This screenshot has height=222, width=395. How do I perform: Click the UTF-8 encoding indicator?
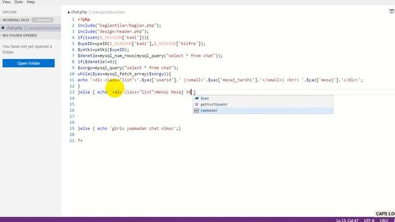coord(369,220)
